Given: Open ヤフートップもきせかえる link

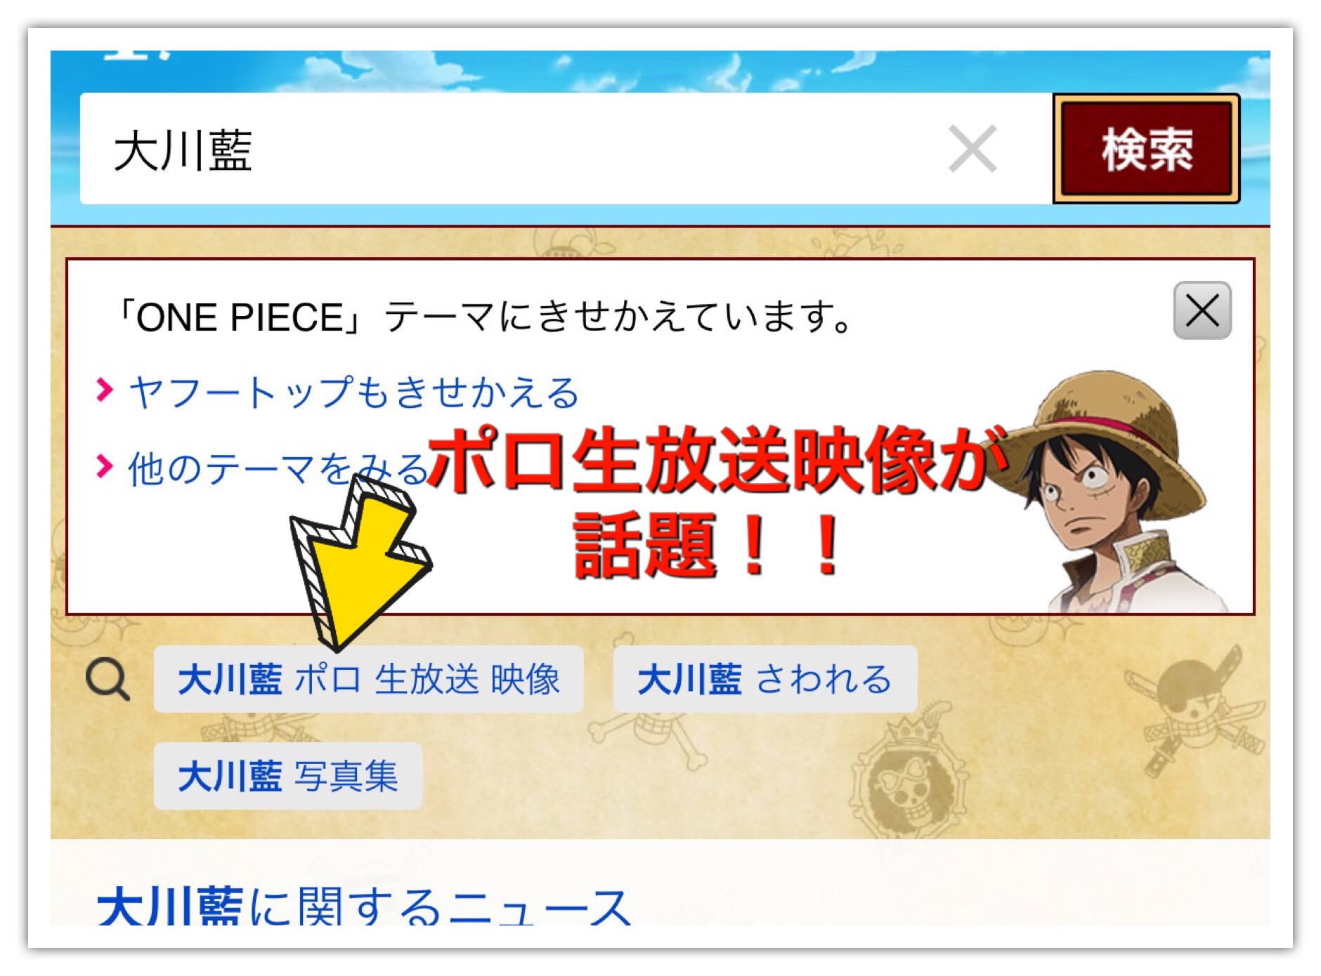Looking at the screenshot, I should pos(354,392).
